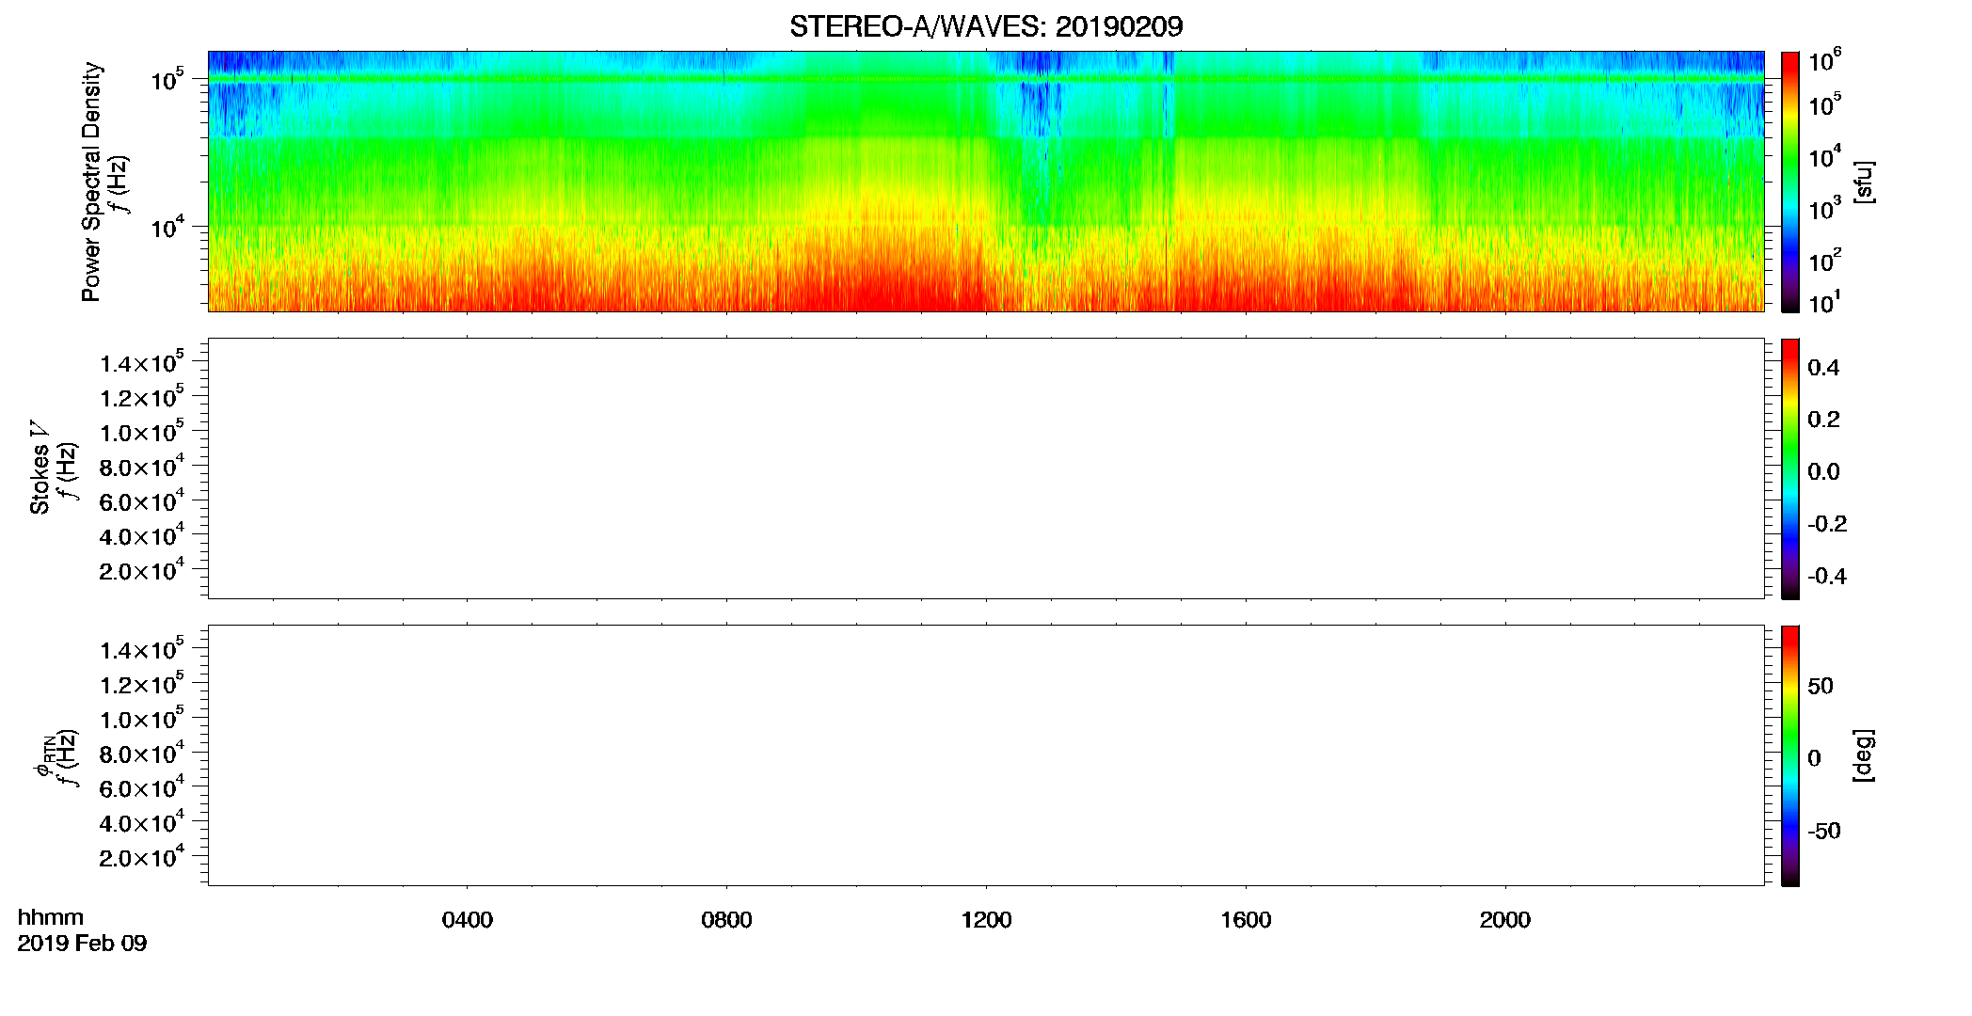
Task: Click the phi RTN degree color bar
Action: [1790, 755]
